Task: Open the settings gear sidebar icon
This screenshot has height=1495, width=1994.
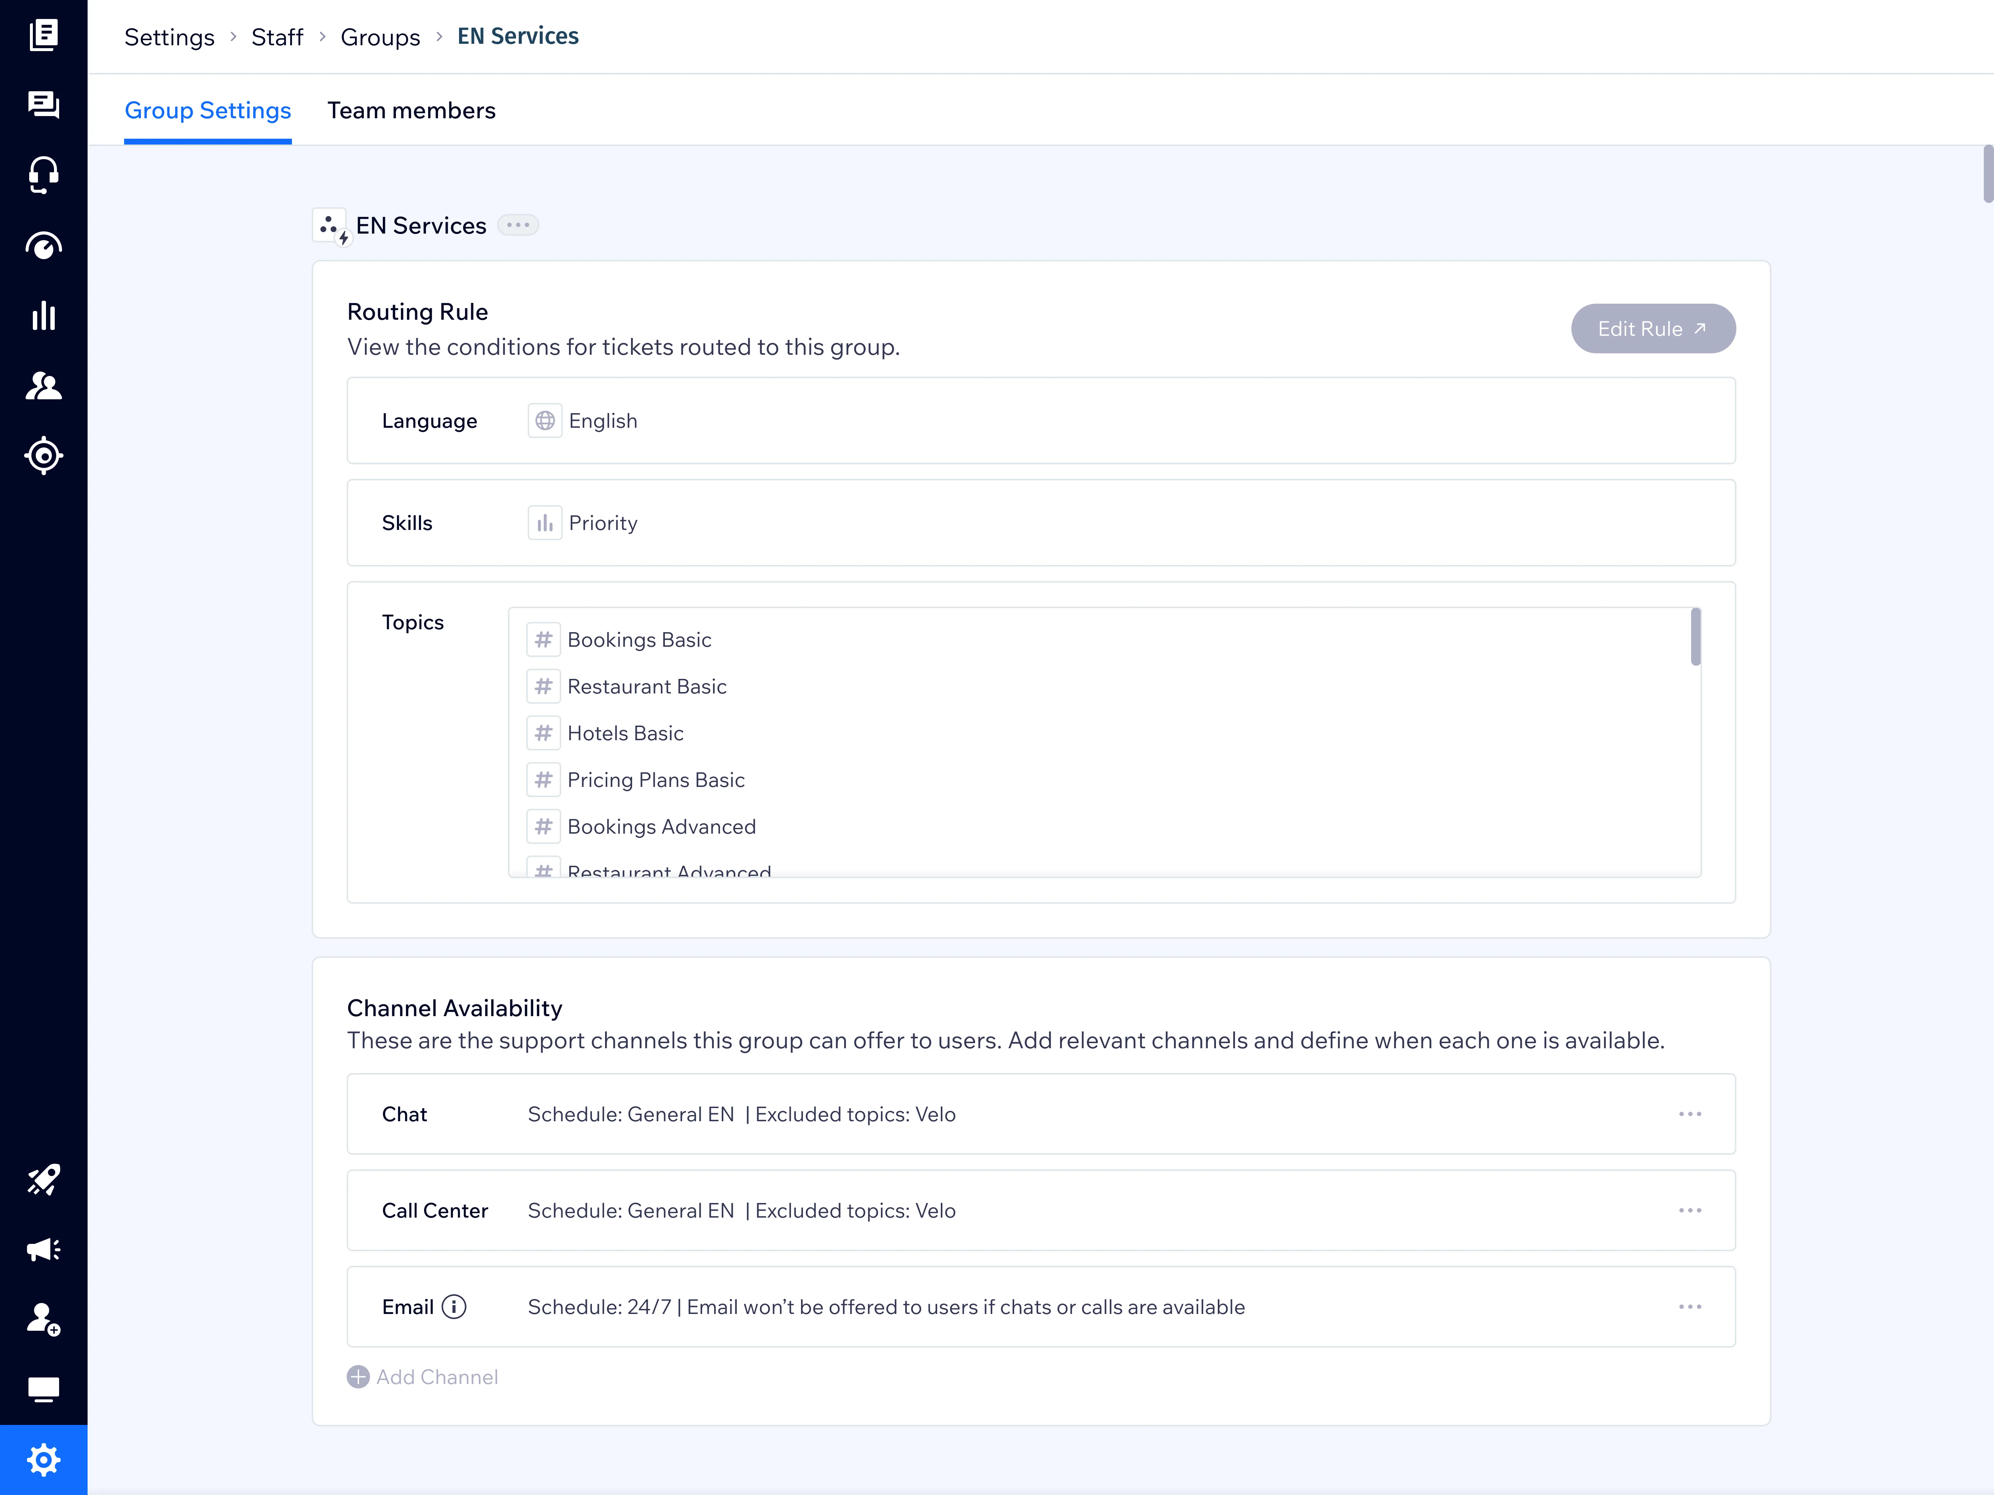Action: (43, 1460)
